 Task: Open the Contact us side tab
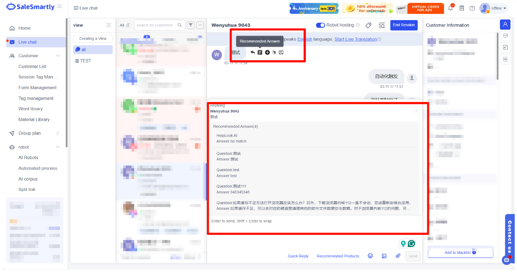(x=510, y=238)
